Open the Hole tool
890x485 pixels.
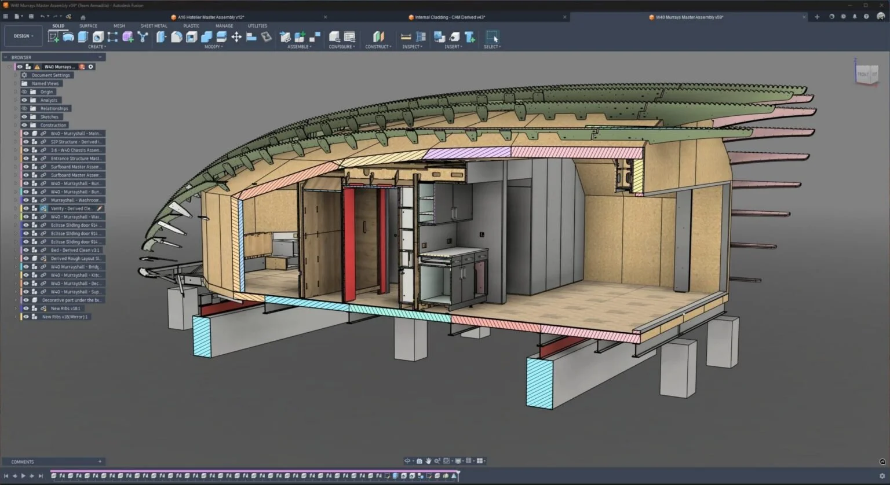97,36
